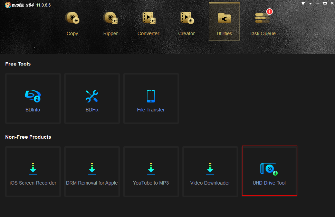The image size is (335, 217).
Task: Open the Creator module icon
Action: 188,18
